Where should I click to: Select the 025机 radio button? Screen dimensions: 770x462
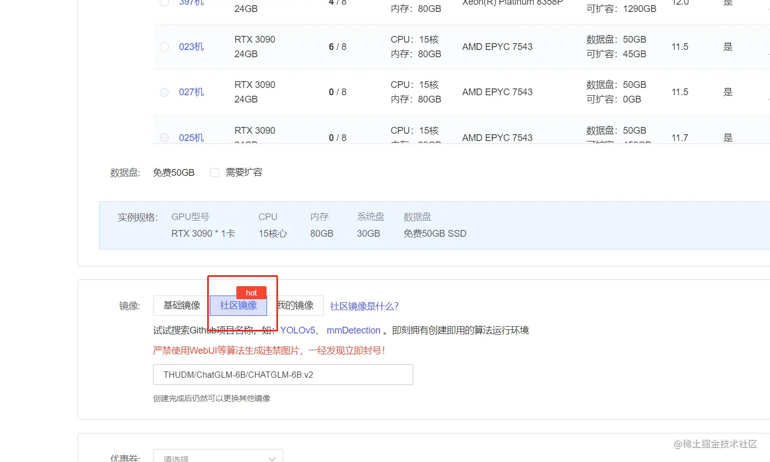164,137
